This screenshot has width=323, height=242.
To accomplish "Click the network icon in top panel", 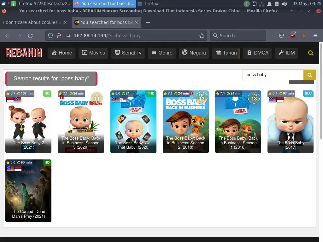I will click(261, 4).
